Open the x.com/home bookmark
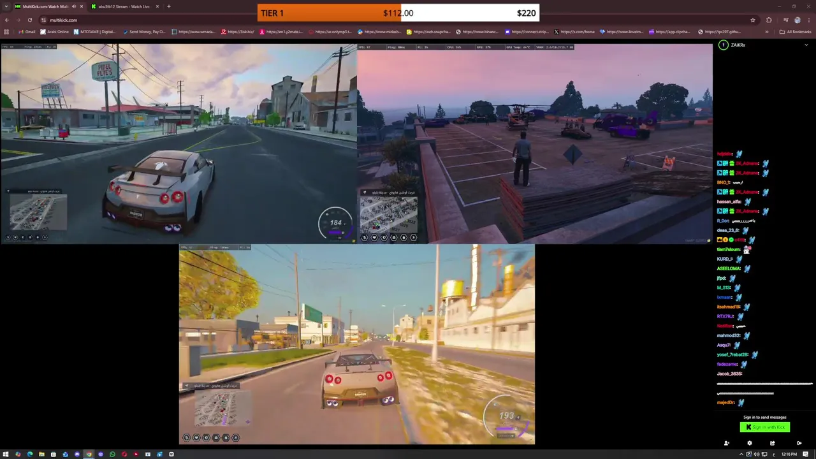This screenshot has height=459, width=816. (574, 31)
